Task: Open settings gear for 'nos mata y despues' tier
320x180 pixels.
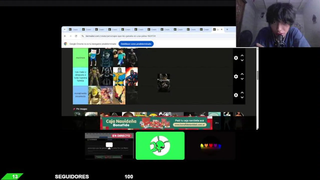Action: tap(236, 76)
